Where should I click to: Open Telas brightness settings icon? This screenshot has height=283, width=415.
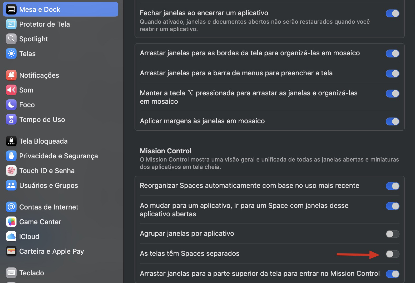pyautogui.click(x=11, y=53)
